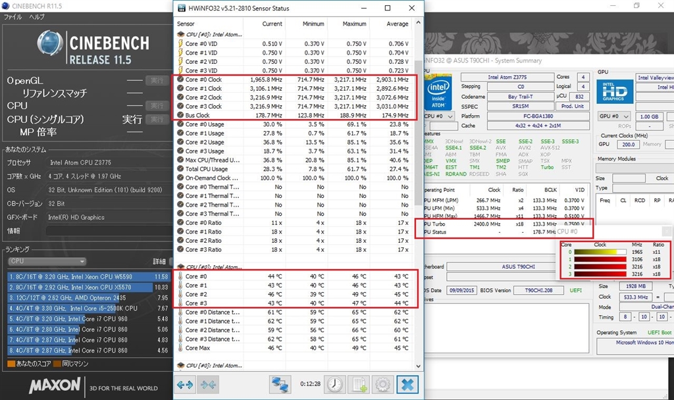Click the Cinebench globe logo
Screen dimensions: 674x400
pos(50,43)
